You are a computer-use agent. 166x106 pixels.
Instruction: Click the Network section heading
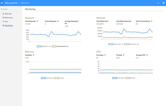(101, 18)
